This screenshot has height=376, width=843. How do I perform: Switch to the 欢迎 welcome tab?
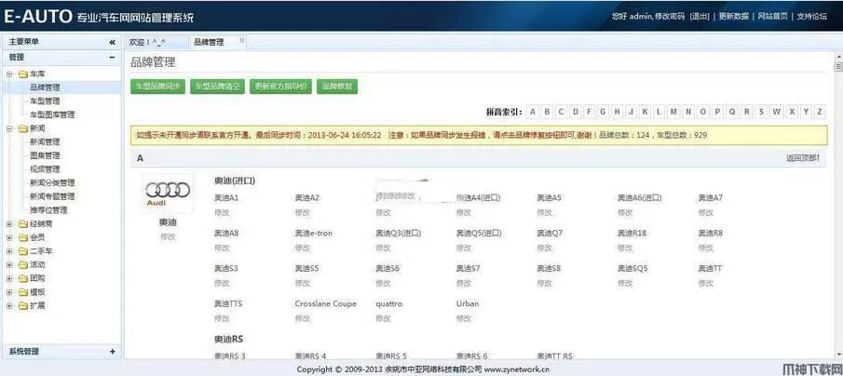[156, 43]
